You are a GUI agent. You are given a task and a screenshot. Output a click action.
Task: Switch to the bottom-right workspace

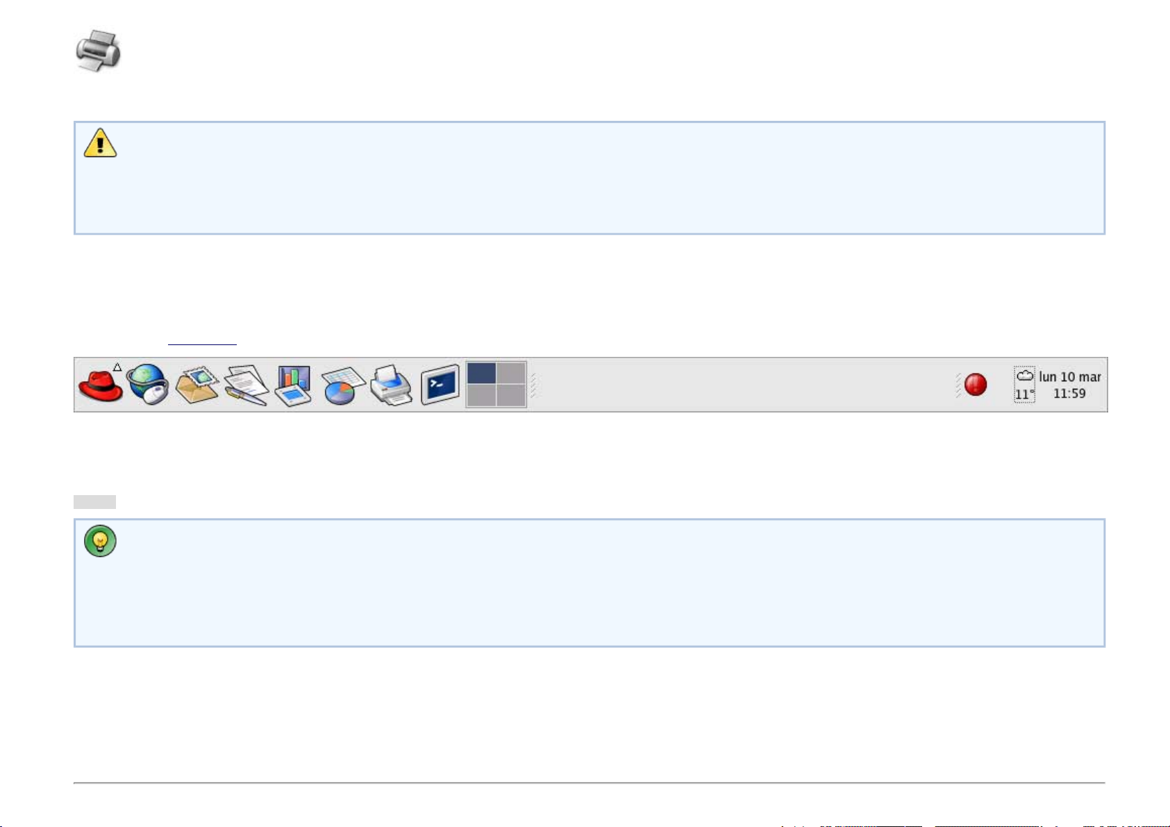(x=511, y=396)
